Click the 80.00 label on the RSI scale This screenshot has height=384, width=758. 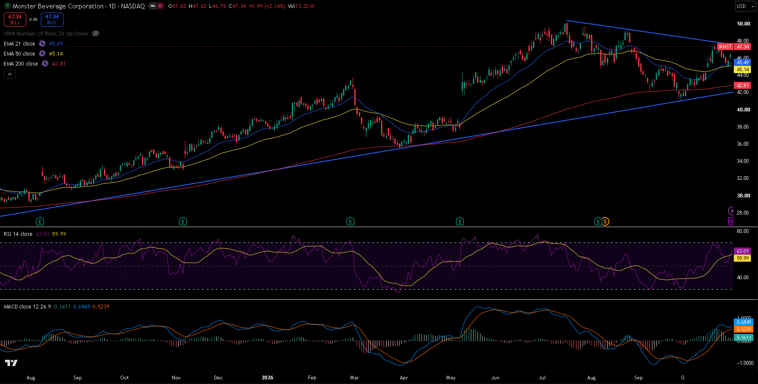click(x=743, y=231)
